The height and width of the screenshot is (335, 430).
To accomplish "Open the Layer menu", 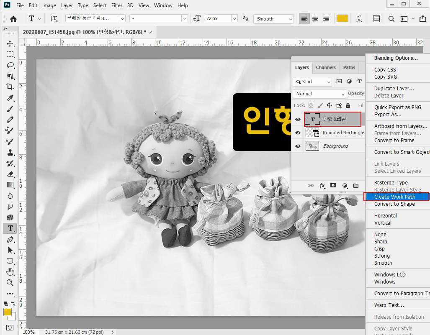I will pyautogui.click(x=67, y=5).
